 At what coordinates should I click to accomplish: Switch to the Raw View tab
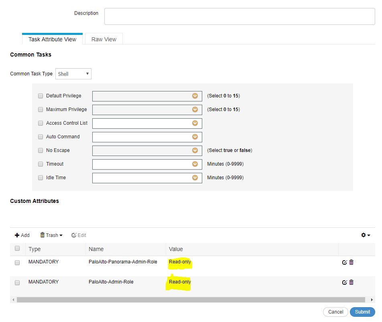point(104,39)
